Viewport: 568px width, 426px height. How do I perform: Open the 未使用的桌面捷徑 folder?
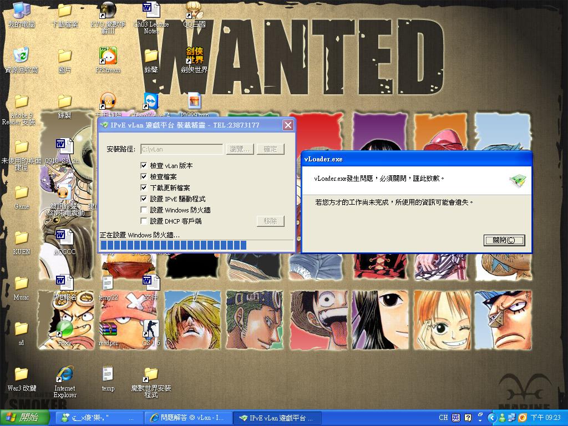tap(22, 155)
